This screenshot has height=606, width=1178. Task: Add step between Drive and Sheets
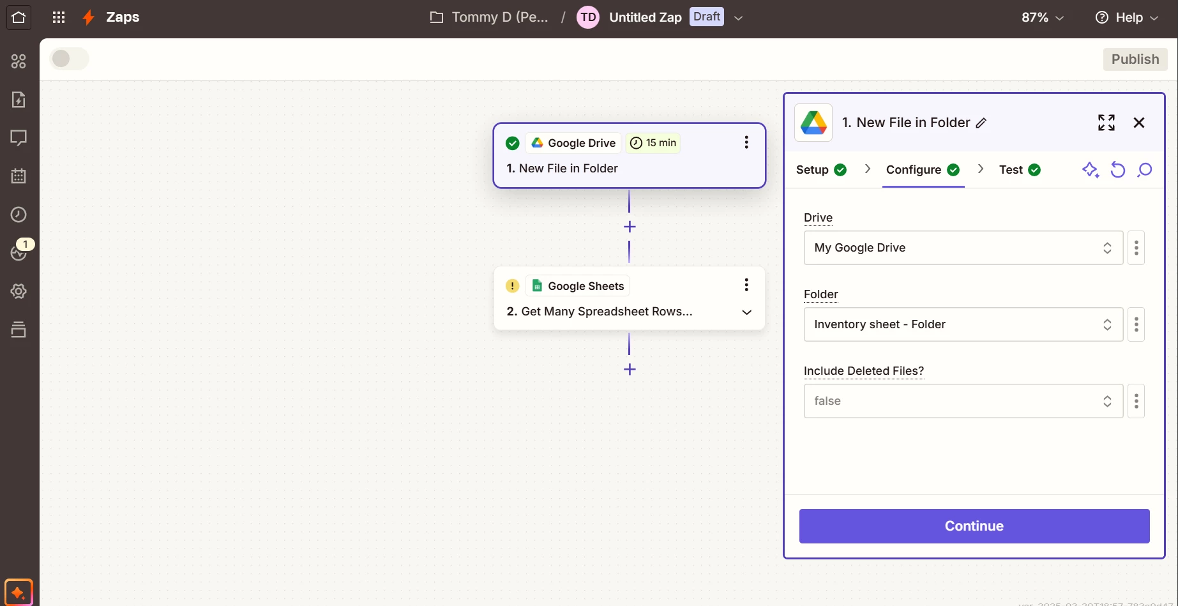(630, 227)
